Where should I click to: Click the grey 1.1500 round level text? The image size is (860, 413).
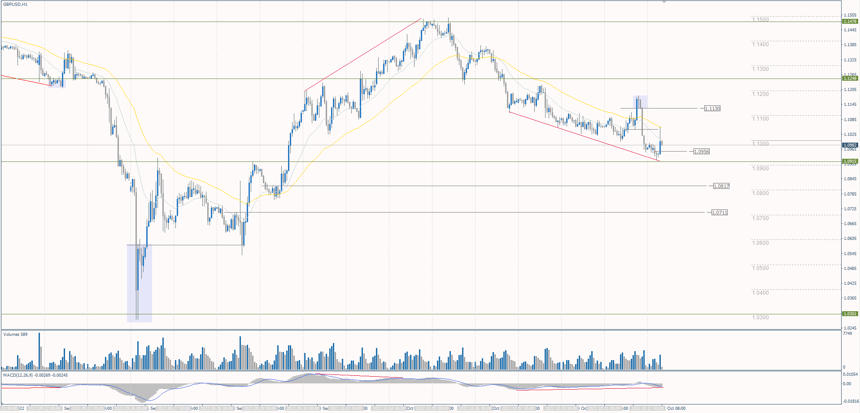760,20
